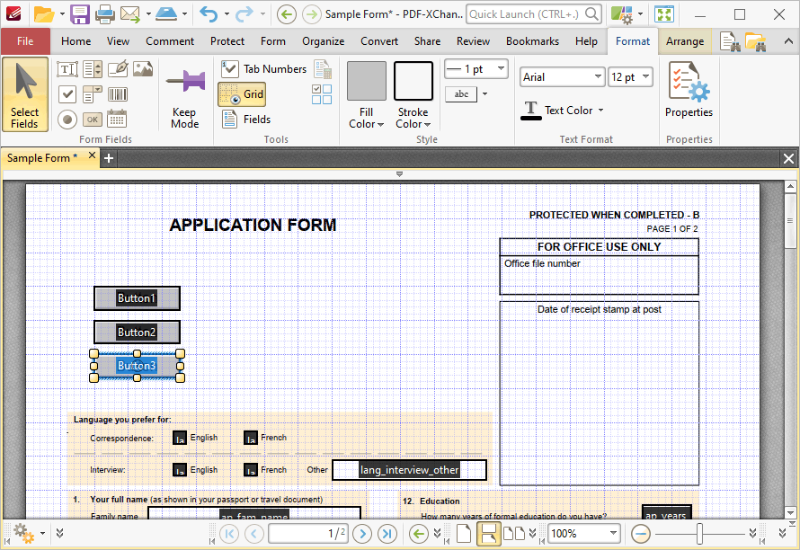Switch to the Organize ribbon tab

click(323, 41)
